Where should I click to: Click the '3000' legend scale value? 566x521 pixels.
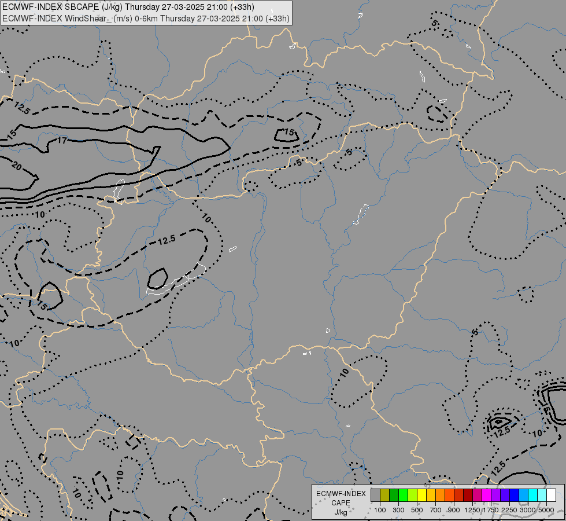(528, 510)
